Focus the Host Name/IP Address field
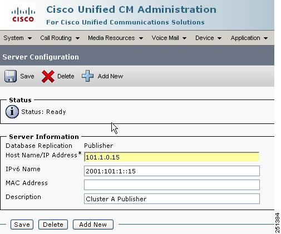Image resolution: width=281 pixels, height=234 pixels. click(172, 157)
